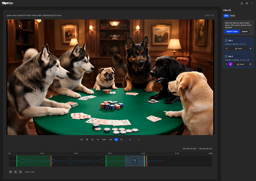Click the video preview of dogs playing poker

click(110, 77)
